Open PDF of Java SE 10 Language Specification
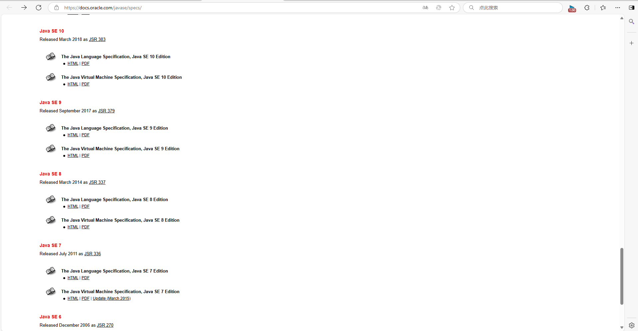Viewport: 638px width, 331px height. pos(86,63)
